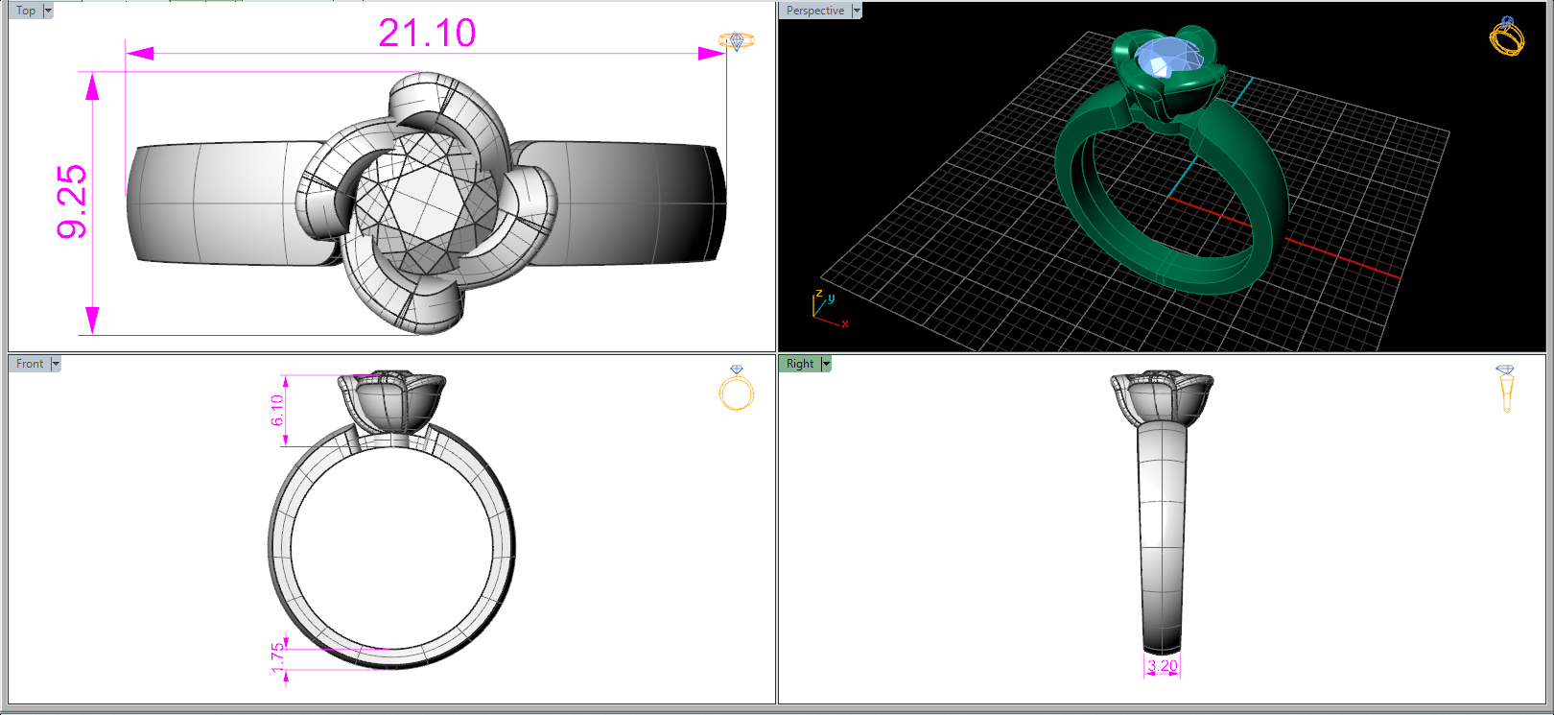Viewport: 1554px width, 715px height.
Task: Click the ring orientation icon in Front viewport
Action: click(x=737, y=388)
